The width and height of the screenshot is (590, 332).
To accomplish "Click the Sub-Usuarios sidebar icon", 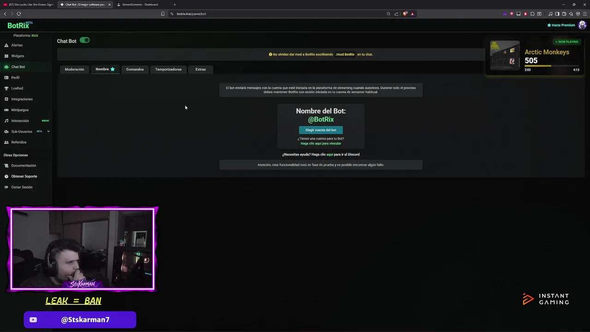I will click(x=6, y=131).
